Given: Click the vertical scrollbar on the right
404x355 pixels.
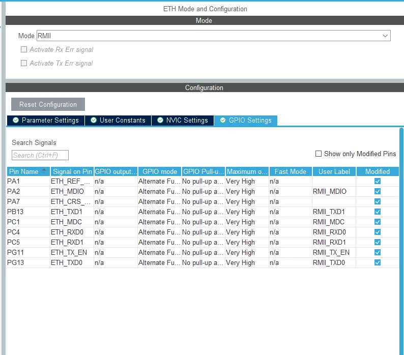Looking at the screenshot, I should pyautogui.click(x=401, y=241).
